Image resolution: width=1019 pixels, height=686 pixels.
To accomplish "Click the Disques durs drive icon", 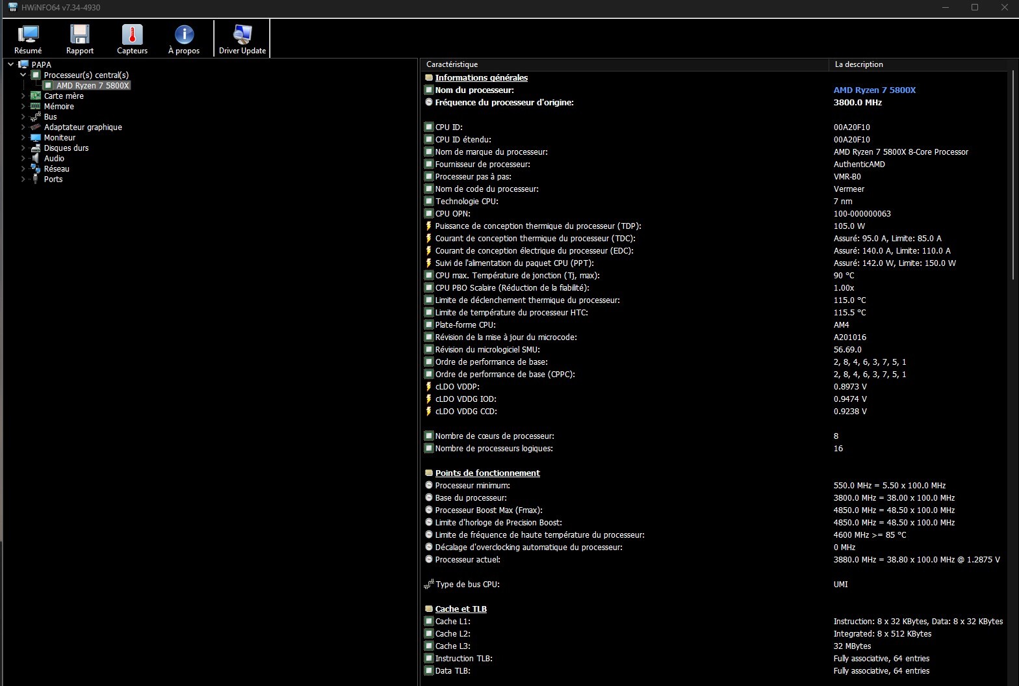I will tap(36, 148).
